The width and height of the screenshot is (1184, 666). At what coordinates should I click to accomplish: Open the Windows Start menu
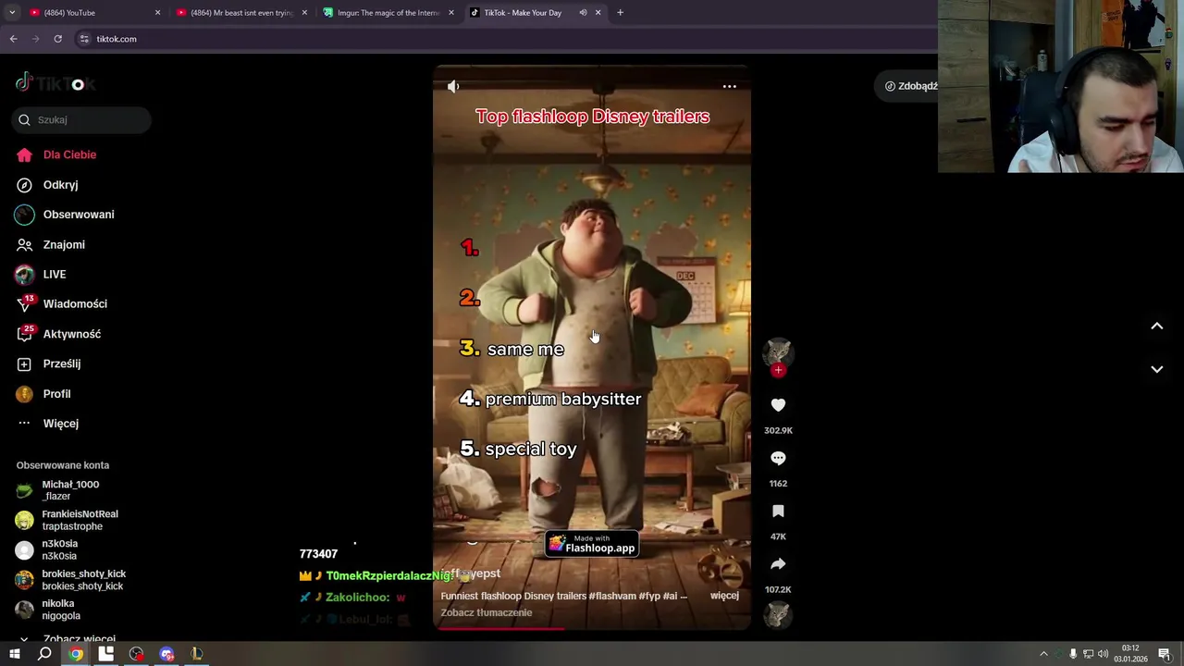pos(15,654)
